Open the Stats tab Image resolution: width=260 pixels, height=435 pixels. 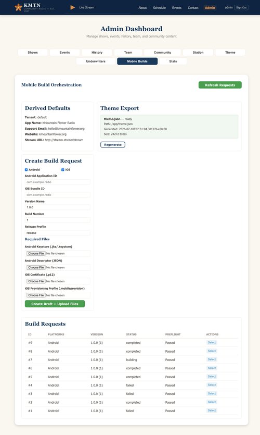pyautogui.click(x=173, y=61)
